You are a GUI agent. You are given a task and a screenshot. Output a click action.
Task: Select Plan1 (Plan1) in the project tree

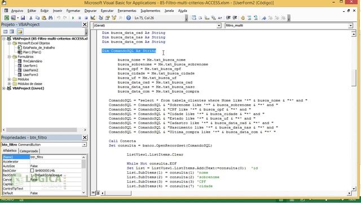click(32, 52)
